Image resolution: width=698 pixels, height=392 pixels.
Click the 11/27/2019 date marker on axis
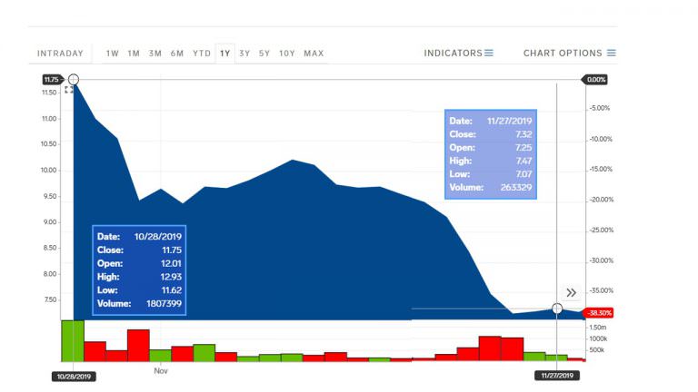pos(557,376)
